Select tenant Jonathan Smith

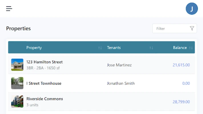(120, 84)
